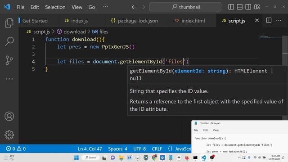Open the Manage gear menu
The height and width of the screenshot is (162, 288).
9,135
